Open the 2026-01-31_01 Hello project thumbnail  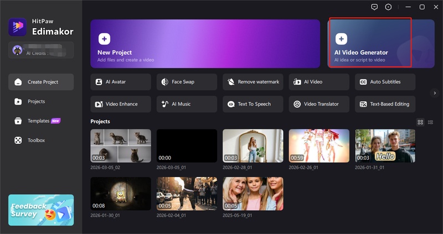click(x=385, y=145)
